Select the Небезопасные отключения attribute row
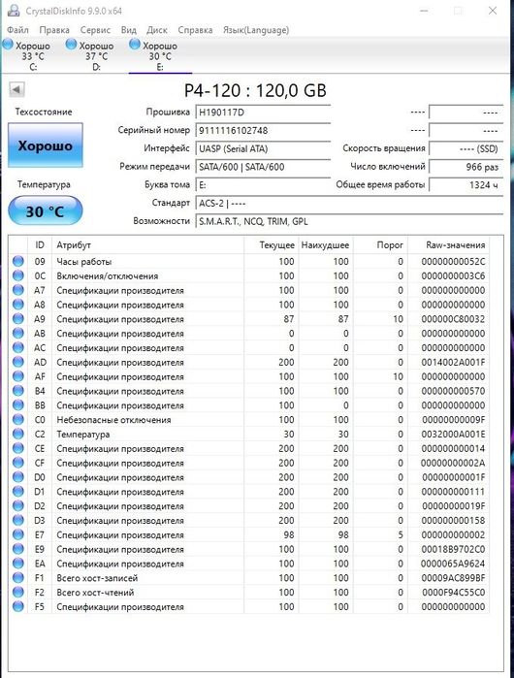 (x=250, y=419)
